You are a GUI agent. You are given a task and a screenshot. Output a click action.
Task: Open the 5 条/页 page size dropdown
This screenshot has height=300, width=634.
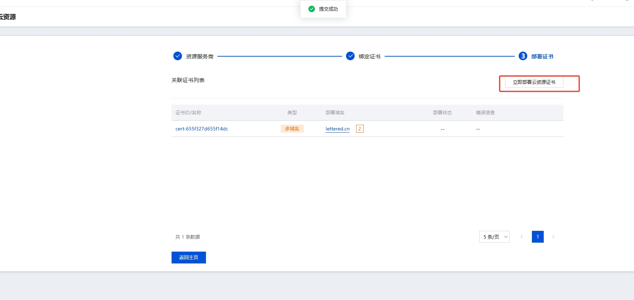494,237
